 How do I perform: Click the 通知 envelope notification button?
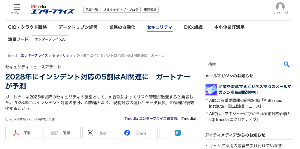pyautogui.click(x=63, y=133)
